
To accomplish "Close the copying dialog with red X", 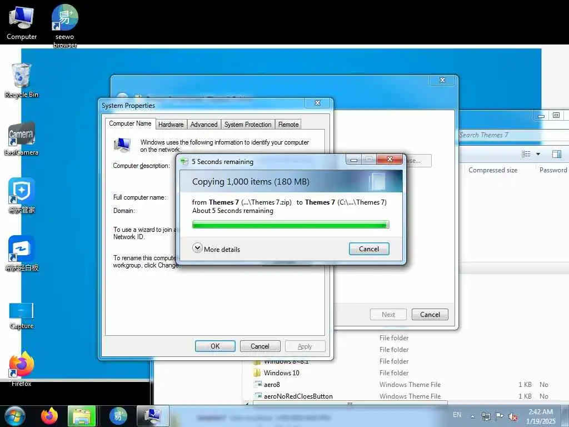I will click(390, 160).
